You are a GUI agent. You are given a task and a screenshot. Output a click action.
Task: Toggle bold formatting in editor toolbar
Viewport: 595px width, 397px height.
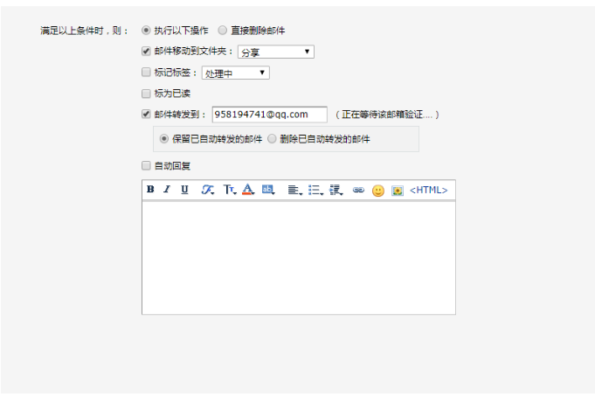[x=150, y=190]
